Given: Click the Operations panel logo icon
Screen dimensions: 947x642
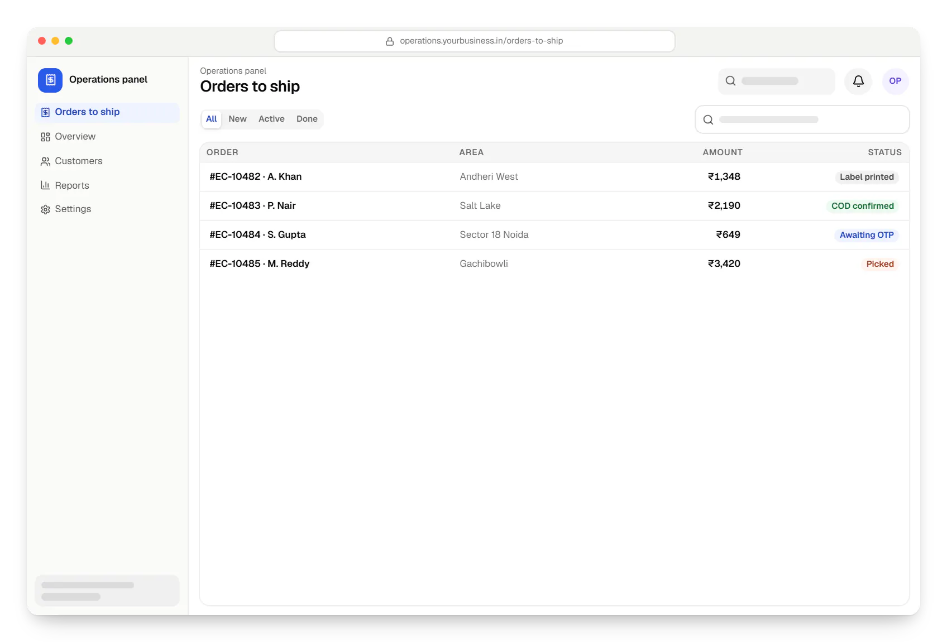Looking at the screenshot, I should coord(50,80).
